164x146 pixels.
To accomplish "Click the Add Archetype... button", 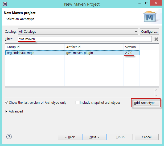I will point(146,103).
